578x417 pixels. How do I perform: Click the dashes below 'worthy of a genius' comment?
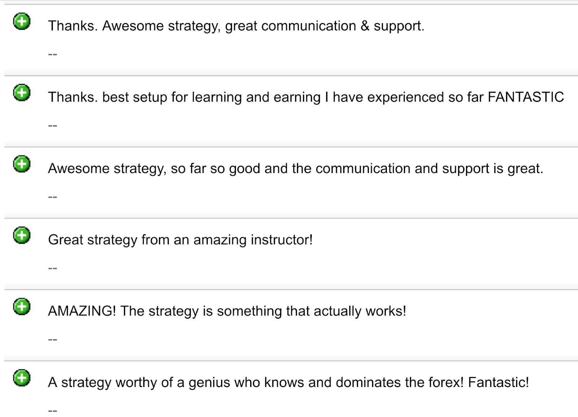pos(52,410)
